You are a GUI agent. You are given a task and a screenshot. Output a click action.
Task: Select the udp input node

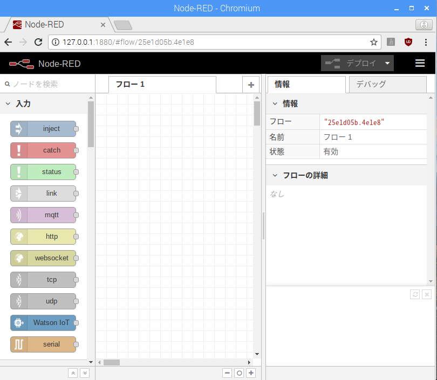tap(43, 301)
